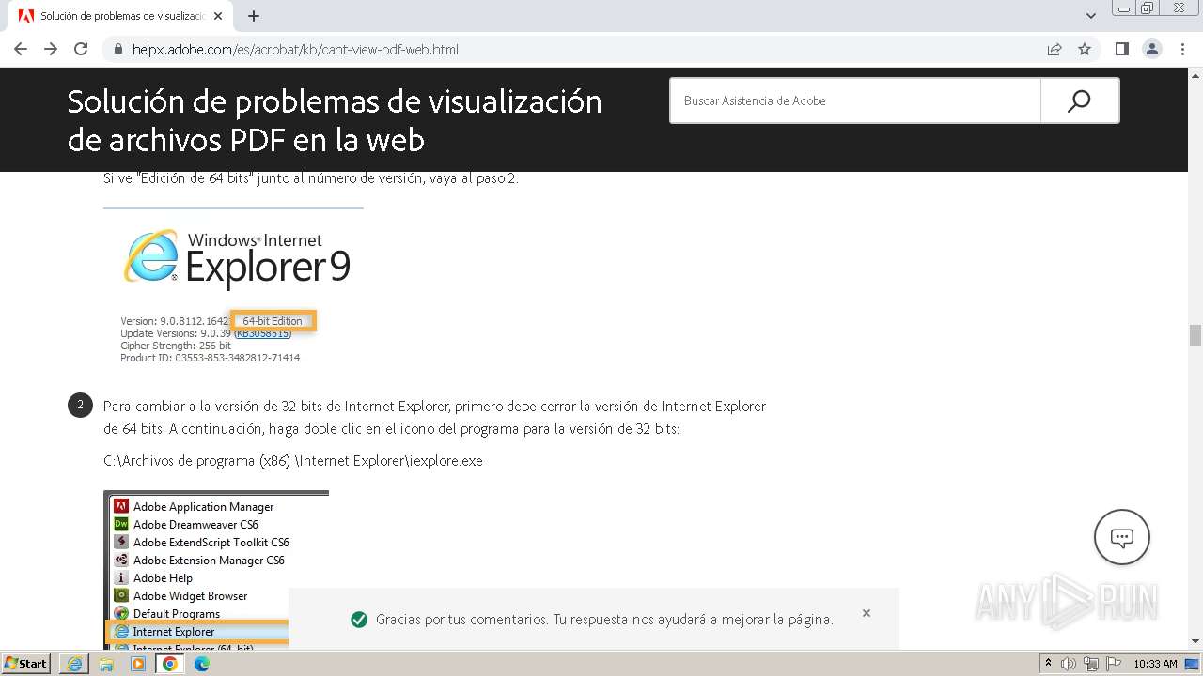Open the tab search dropdown

[x=1091, y=16]
